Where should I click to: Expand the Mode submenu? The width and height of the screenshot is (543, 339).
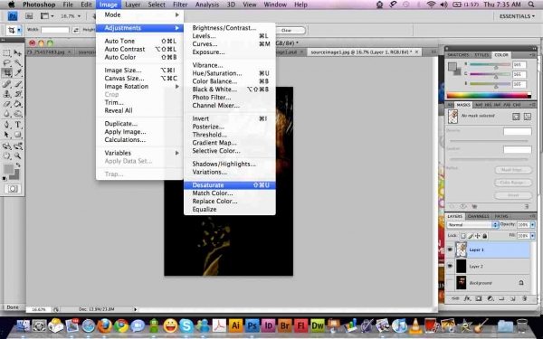pos(140,14)
